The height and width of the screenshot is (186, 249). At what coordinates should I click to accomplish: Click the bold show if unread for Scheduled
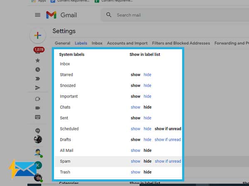click(x=168, y=129)
